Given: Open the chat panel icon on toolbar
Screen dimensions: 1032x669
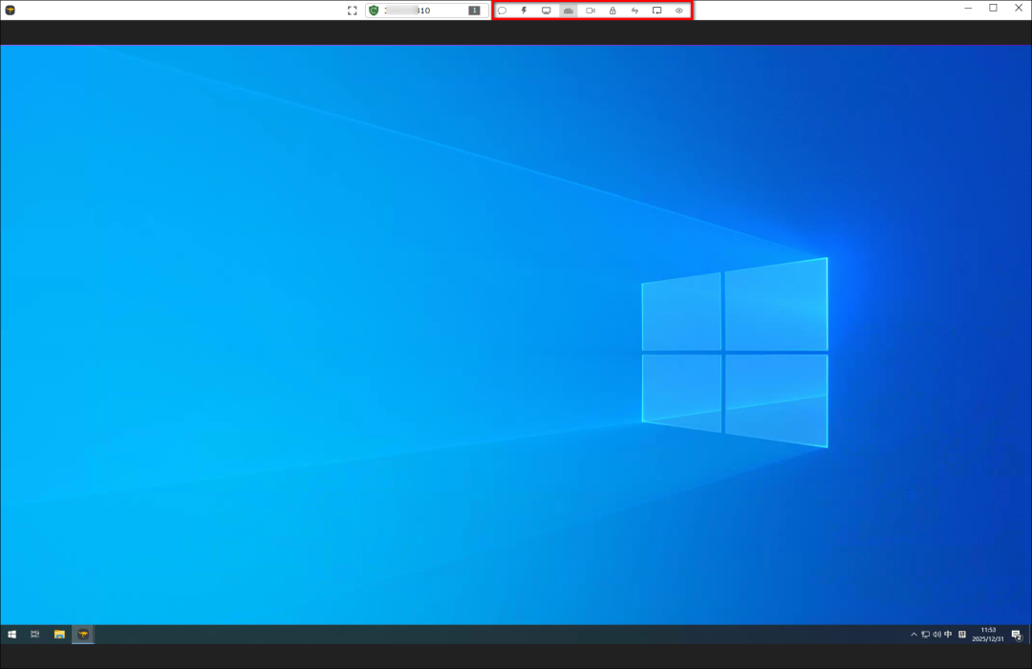Looking at the screenshot, I should [503, 10].
